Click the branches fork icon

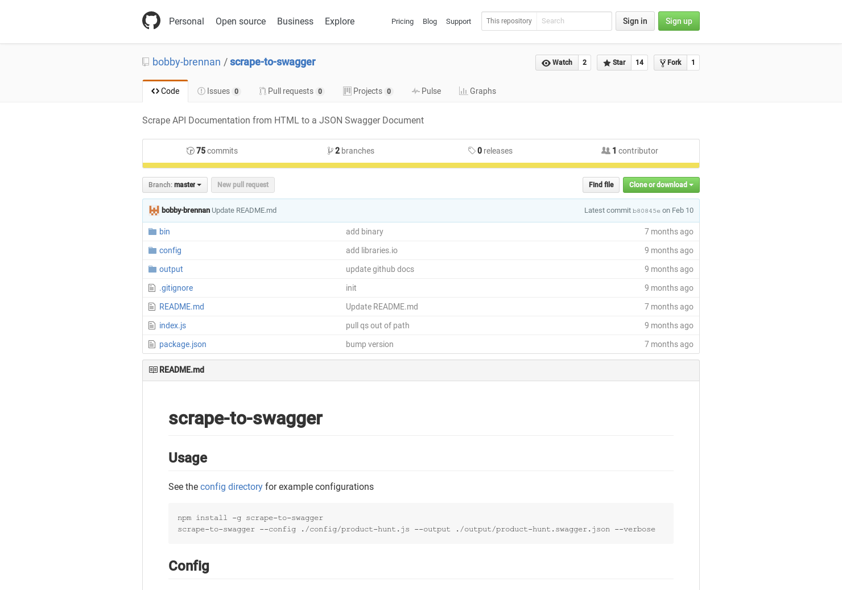coord(331,151)
